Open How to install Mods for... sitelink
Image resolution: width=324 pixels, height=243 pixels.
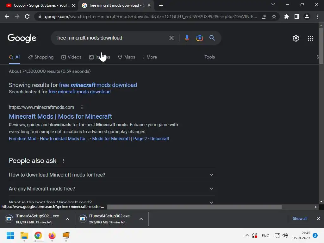(x=64, y=139)
